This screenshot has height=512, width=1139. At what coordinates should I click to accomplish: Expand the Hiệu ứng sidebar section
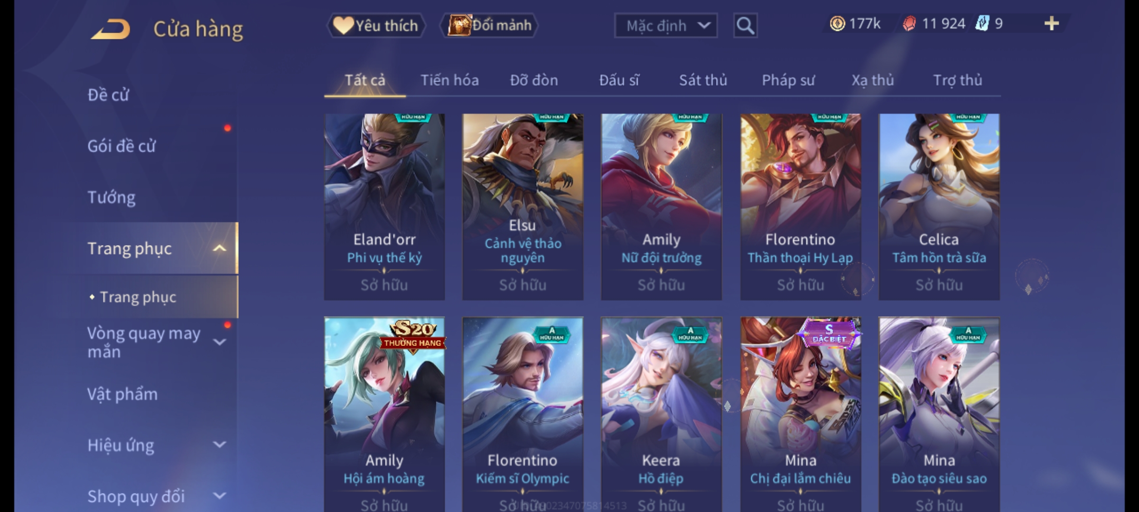pos(219,445)
